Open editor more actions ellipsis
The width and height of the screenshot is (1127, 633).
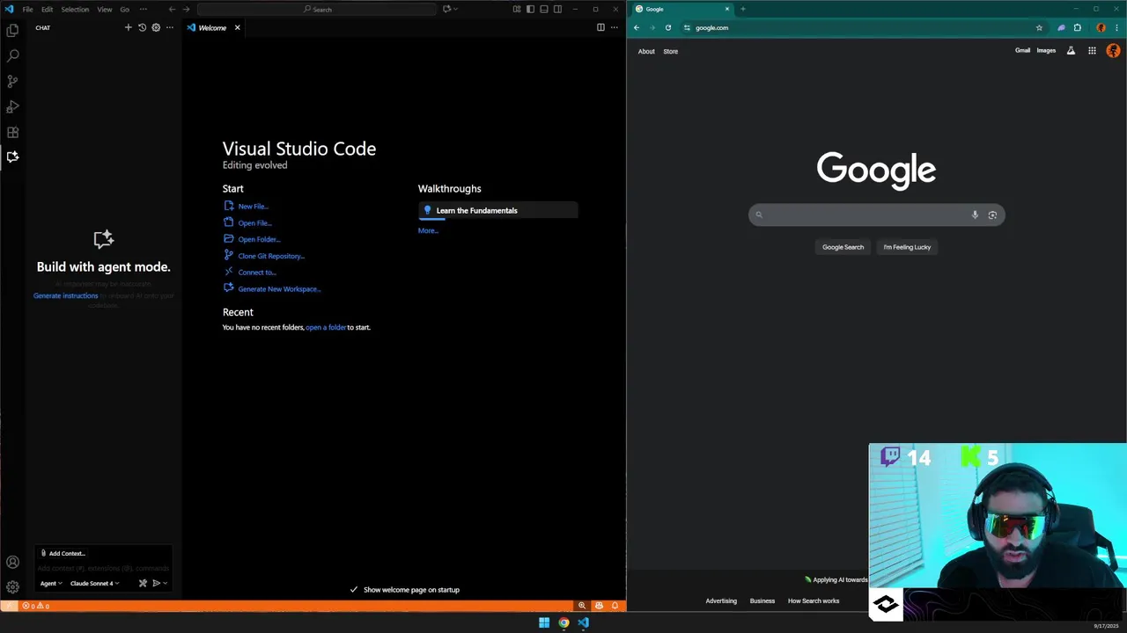(615, 27)
